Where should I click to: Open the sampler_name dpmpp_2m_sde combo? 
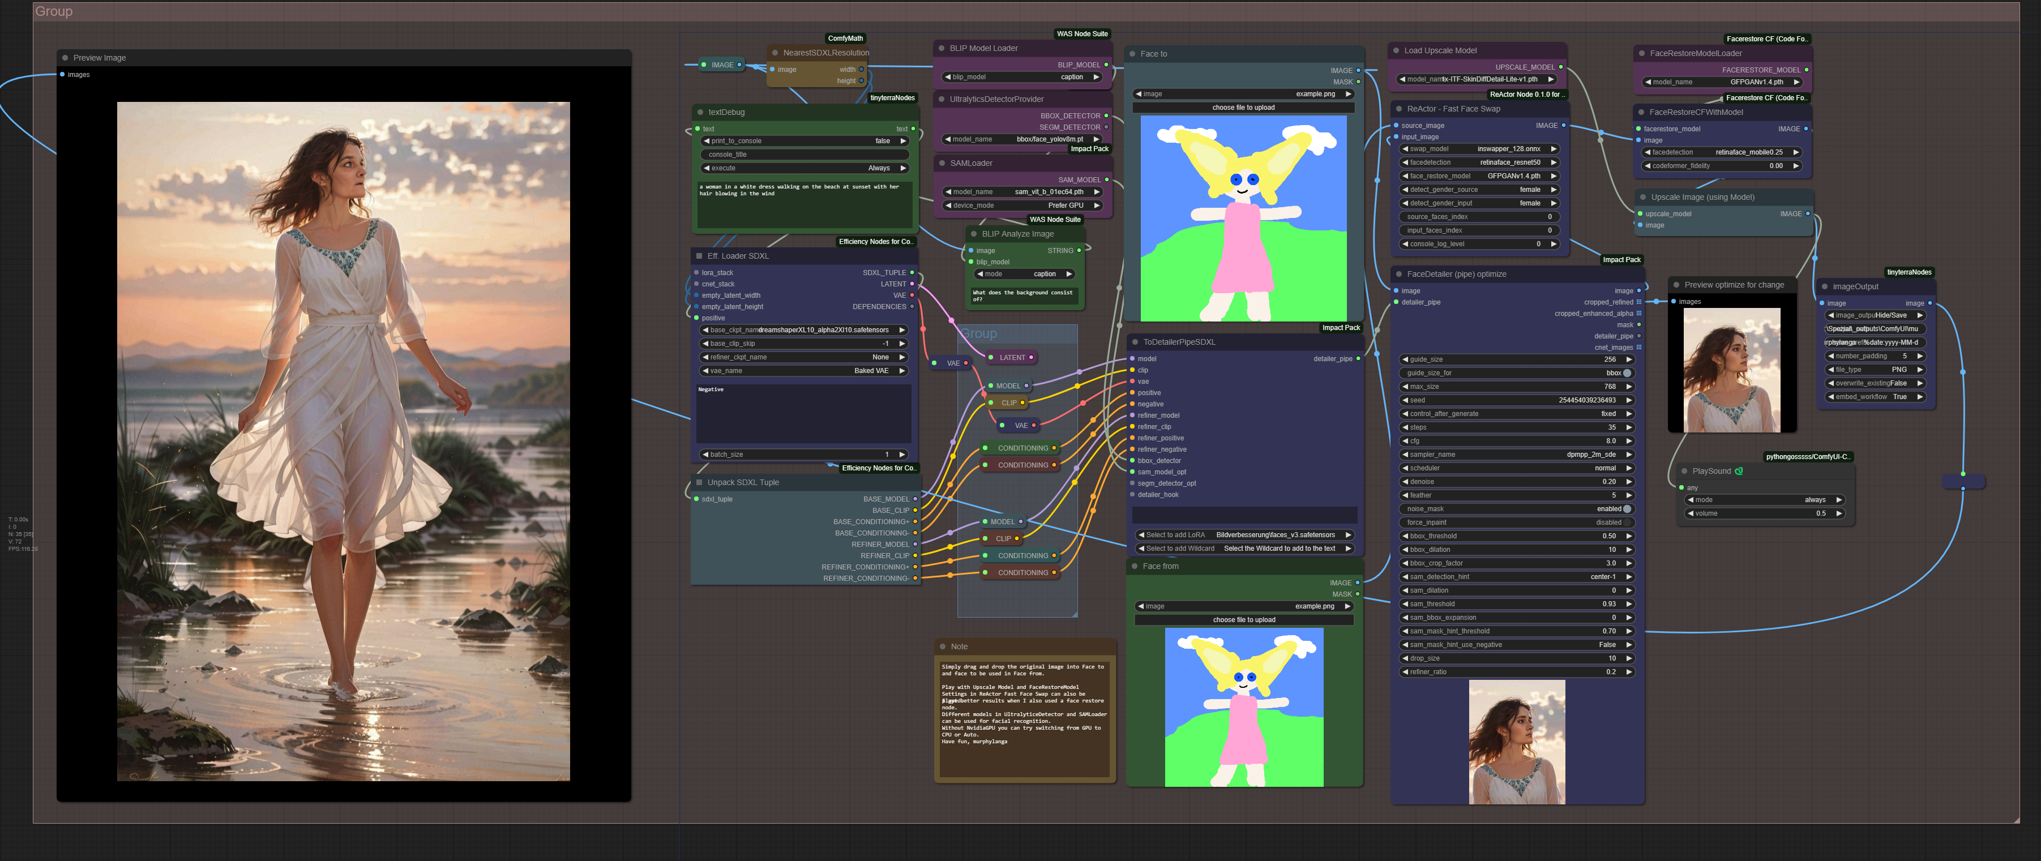click(1517, 455)
